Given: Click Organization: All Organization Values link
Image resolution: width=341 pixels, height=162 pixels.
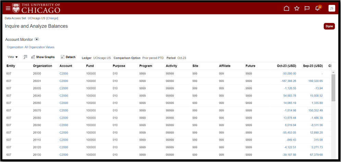Looking at the screenshot, I should (x=31, y=47).
